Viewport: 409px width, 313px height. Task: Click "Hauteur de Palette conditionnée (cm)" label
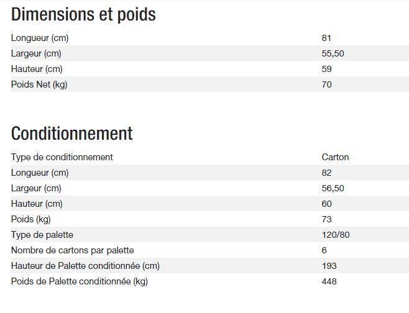point(86,266)
